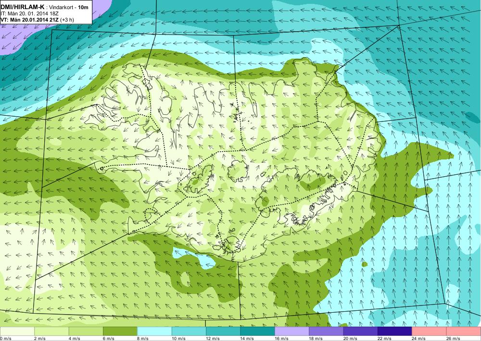Click the dark green 6–8 m/s legend swatch
Viewport: 481px width, 341px height.
click(x=120, y=331)
